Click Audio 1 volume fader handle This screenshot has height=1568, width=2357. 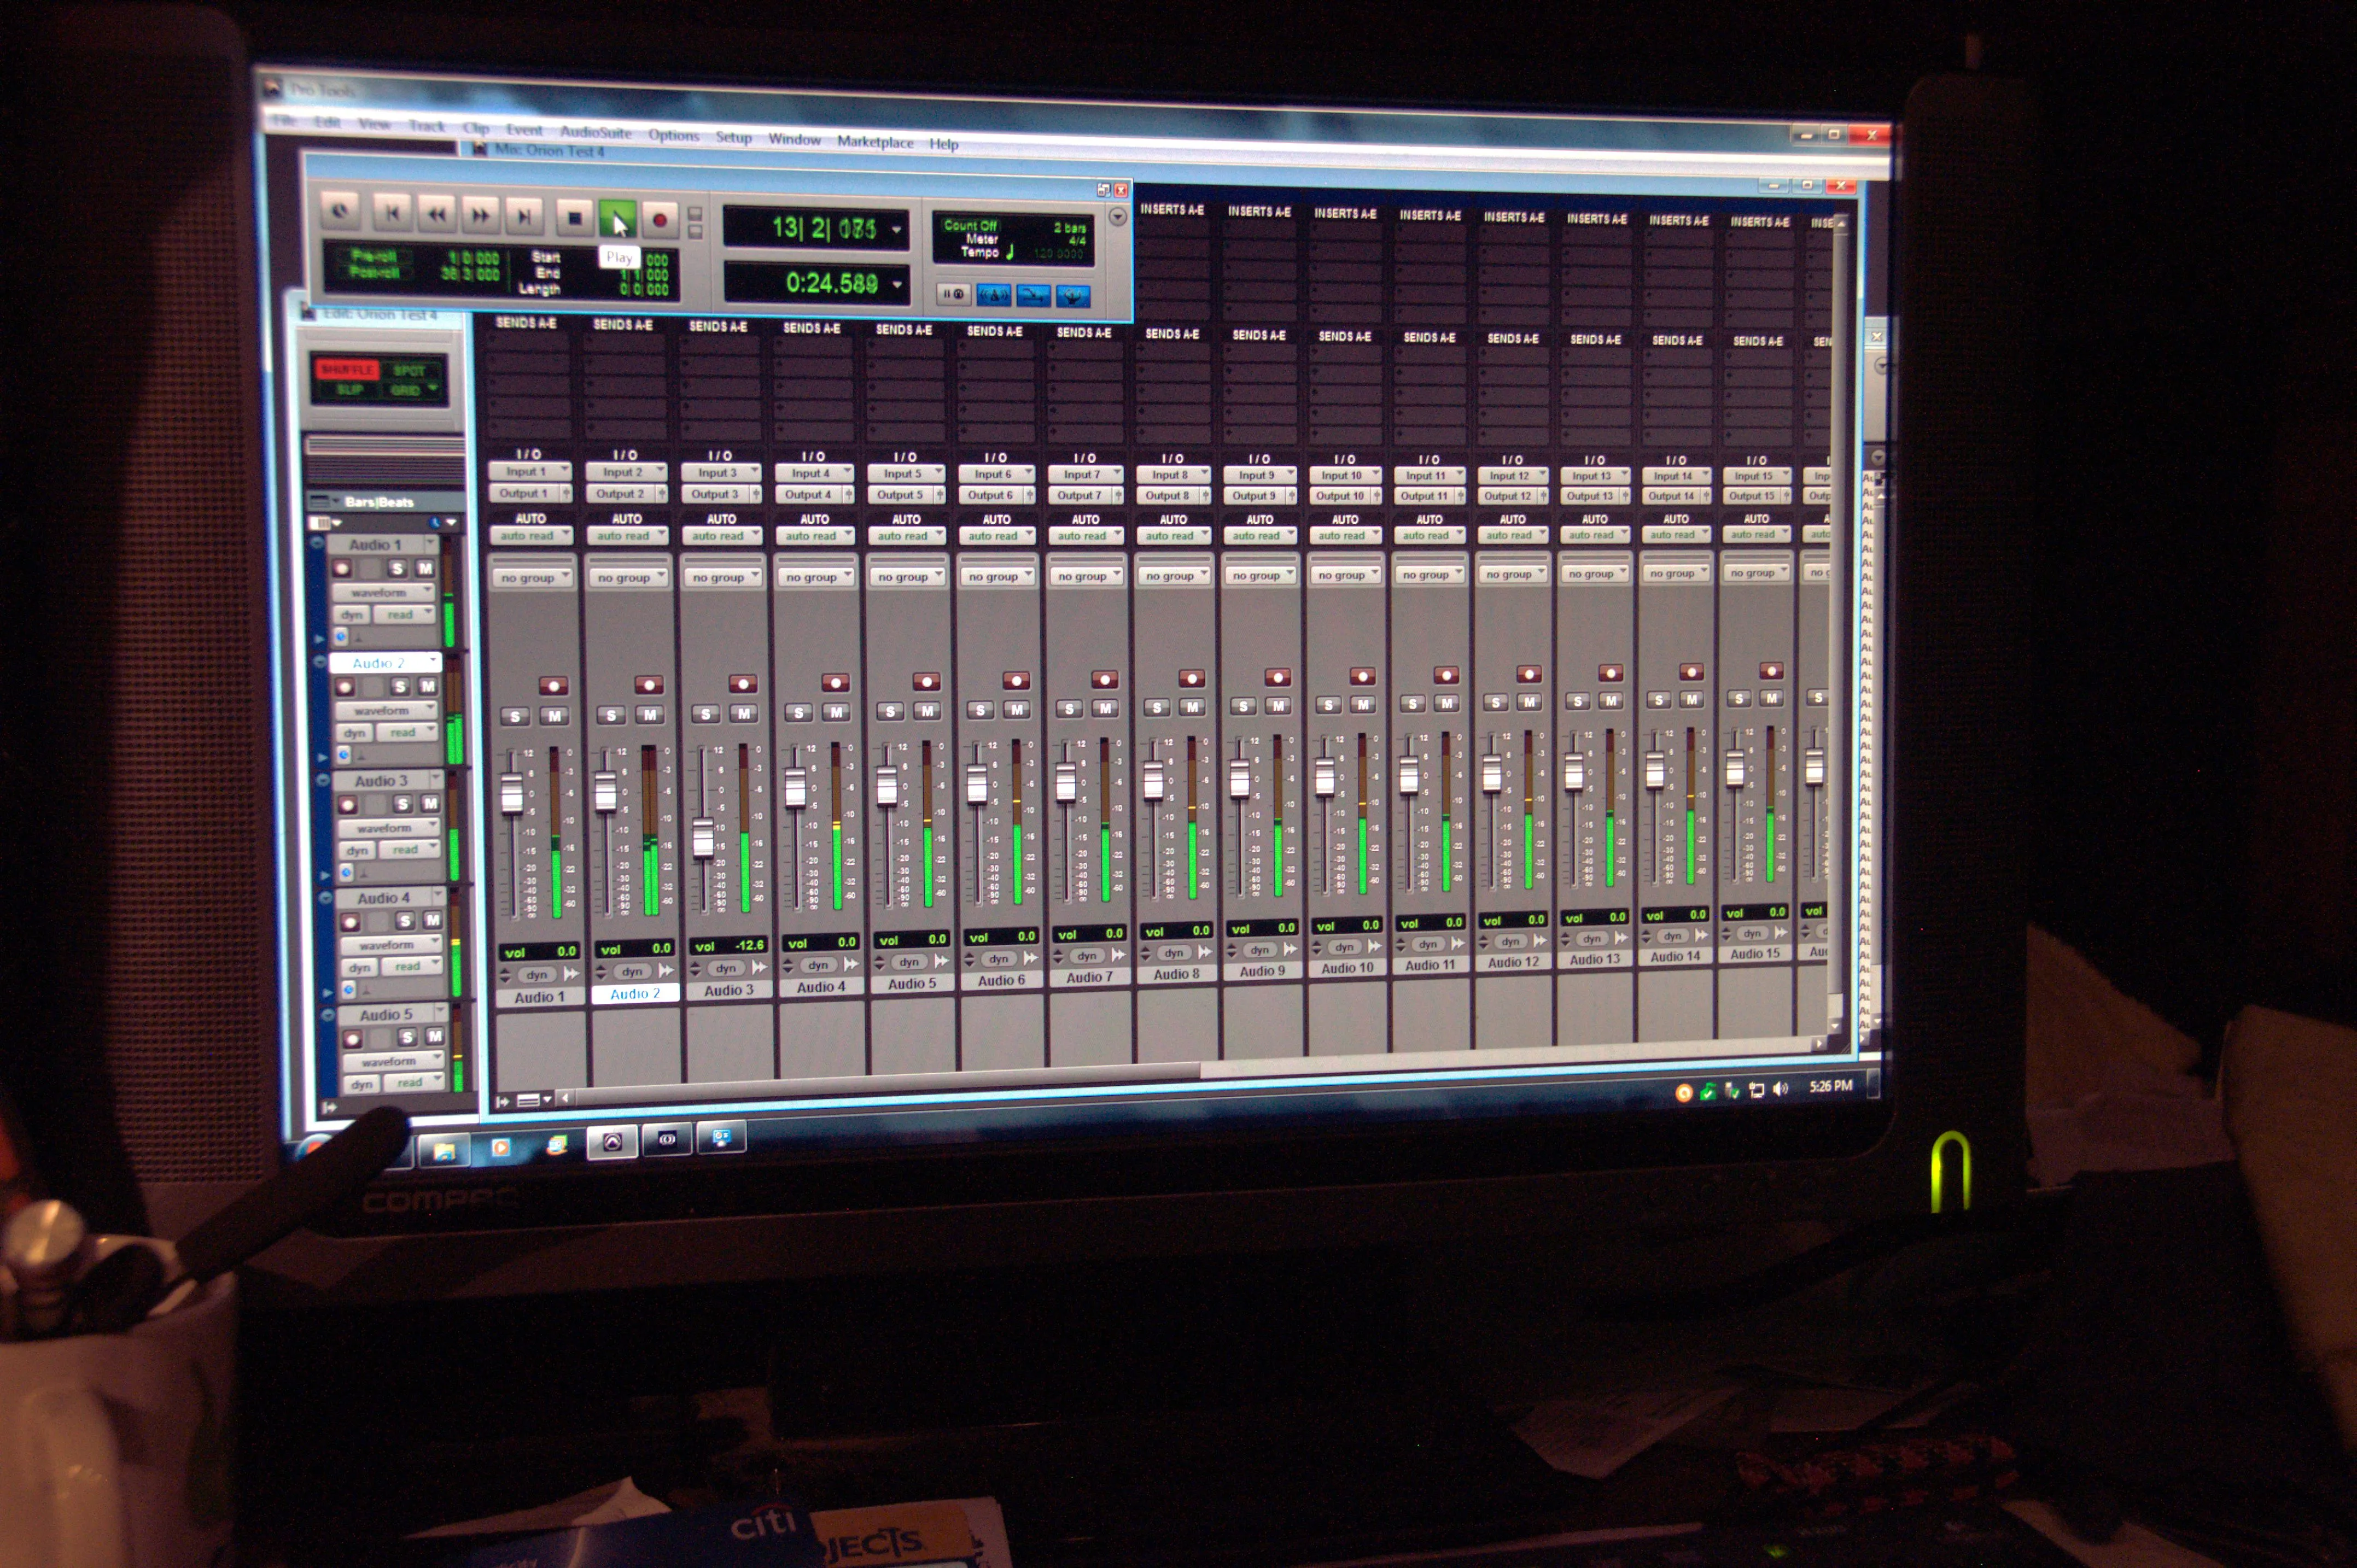pos(512,793)
